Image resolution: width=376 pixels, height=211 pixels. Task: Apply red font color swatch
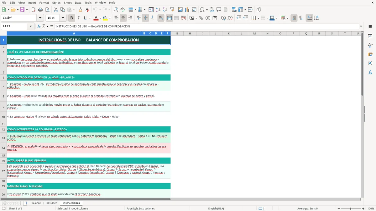(x=96, y=18)
